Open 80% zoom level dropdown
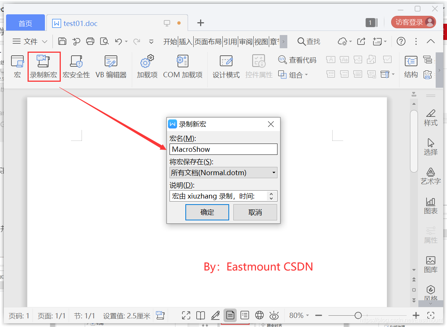Viewport: 447px width, 327px height. (299, 315)
